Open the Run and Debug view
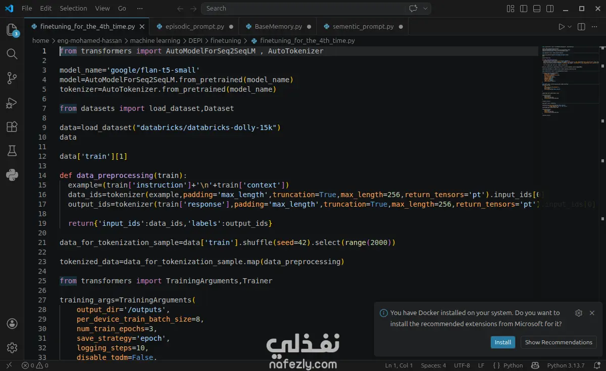Viewport: 606px width, 371px height. click(x=12, y=102)
